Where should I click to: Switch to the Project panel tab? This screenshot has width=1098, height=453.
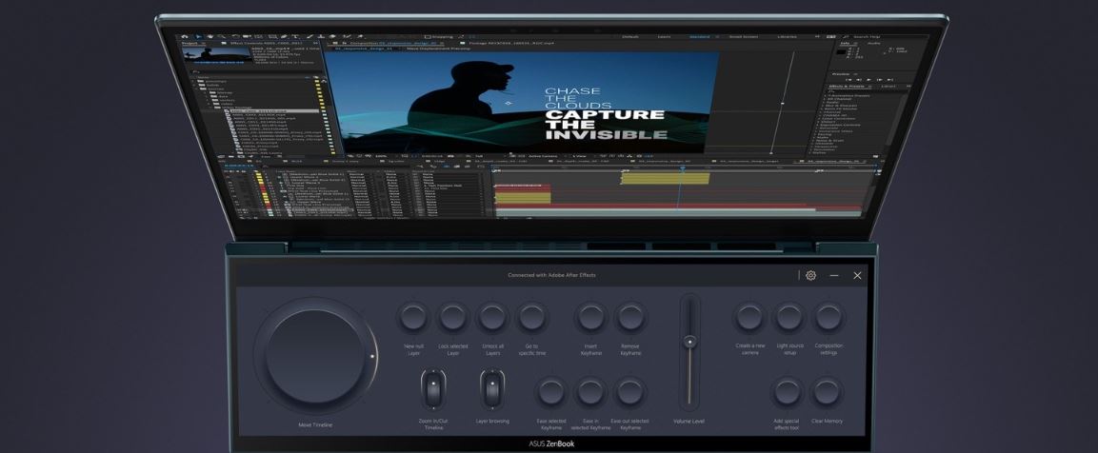pyautogui.click(x=190, y=43)
